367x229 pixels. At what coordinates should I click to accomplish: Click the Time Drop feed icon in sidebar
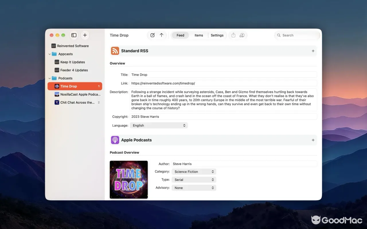[x=57, y=86]
